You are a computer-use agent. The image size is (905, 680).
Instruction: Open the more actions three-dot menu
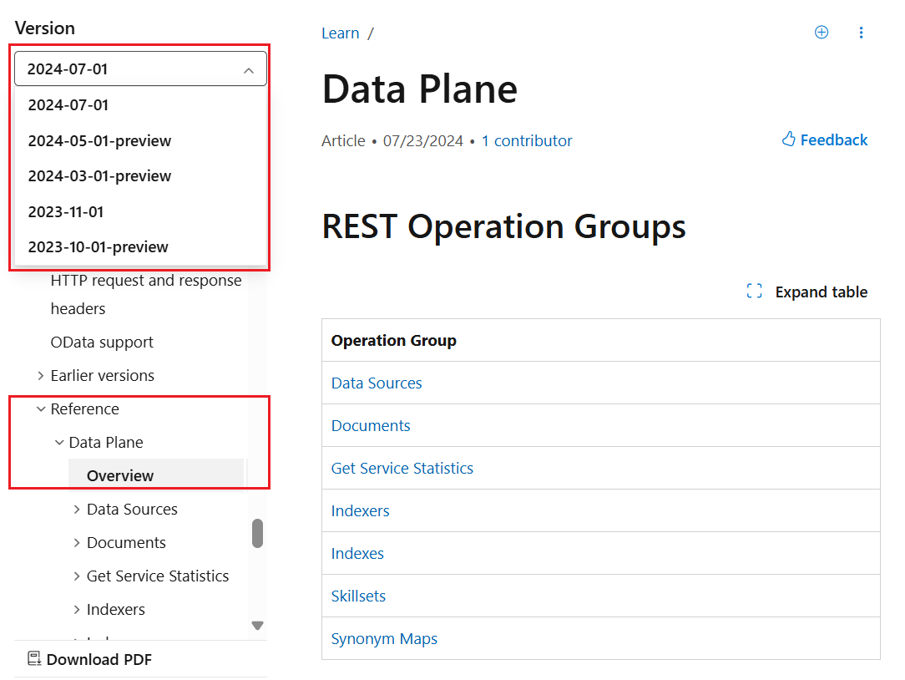click(861, 33)
